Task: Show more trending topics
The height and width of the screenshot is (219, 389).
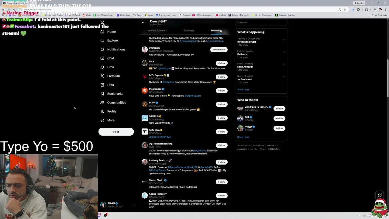Action: 243,90
